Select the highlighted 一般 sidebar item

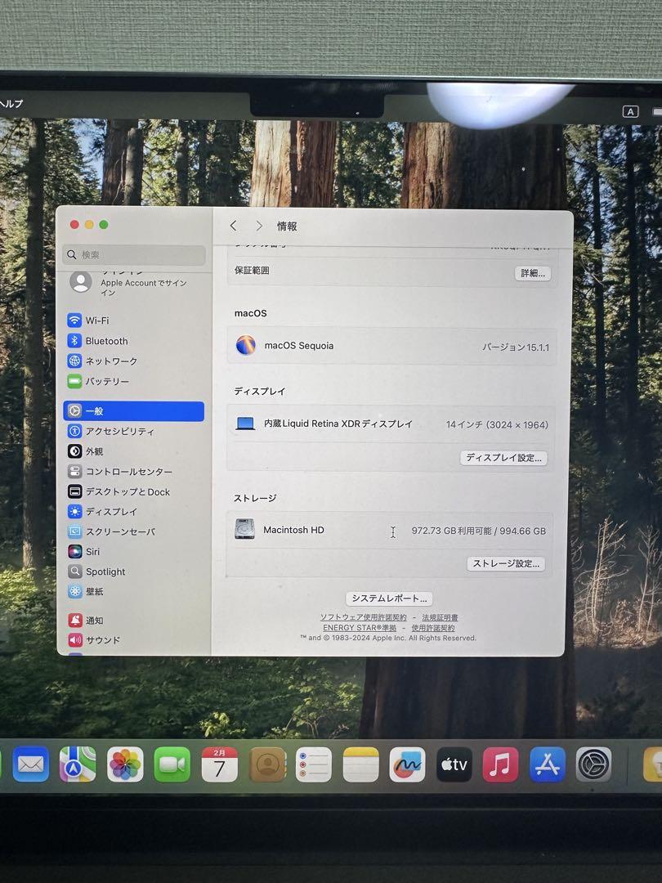[x=133, y=411]
